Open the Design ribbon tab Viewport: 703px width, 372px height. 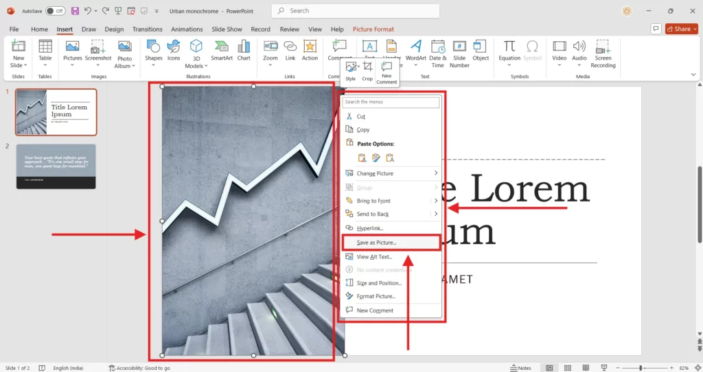(x=114, y=29)
